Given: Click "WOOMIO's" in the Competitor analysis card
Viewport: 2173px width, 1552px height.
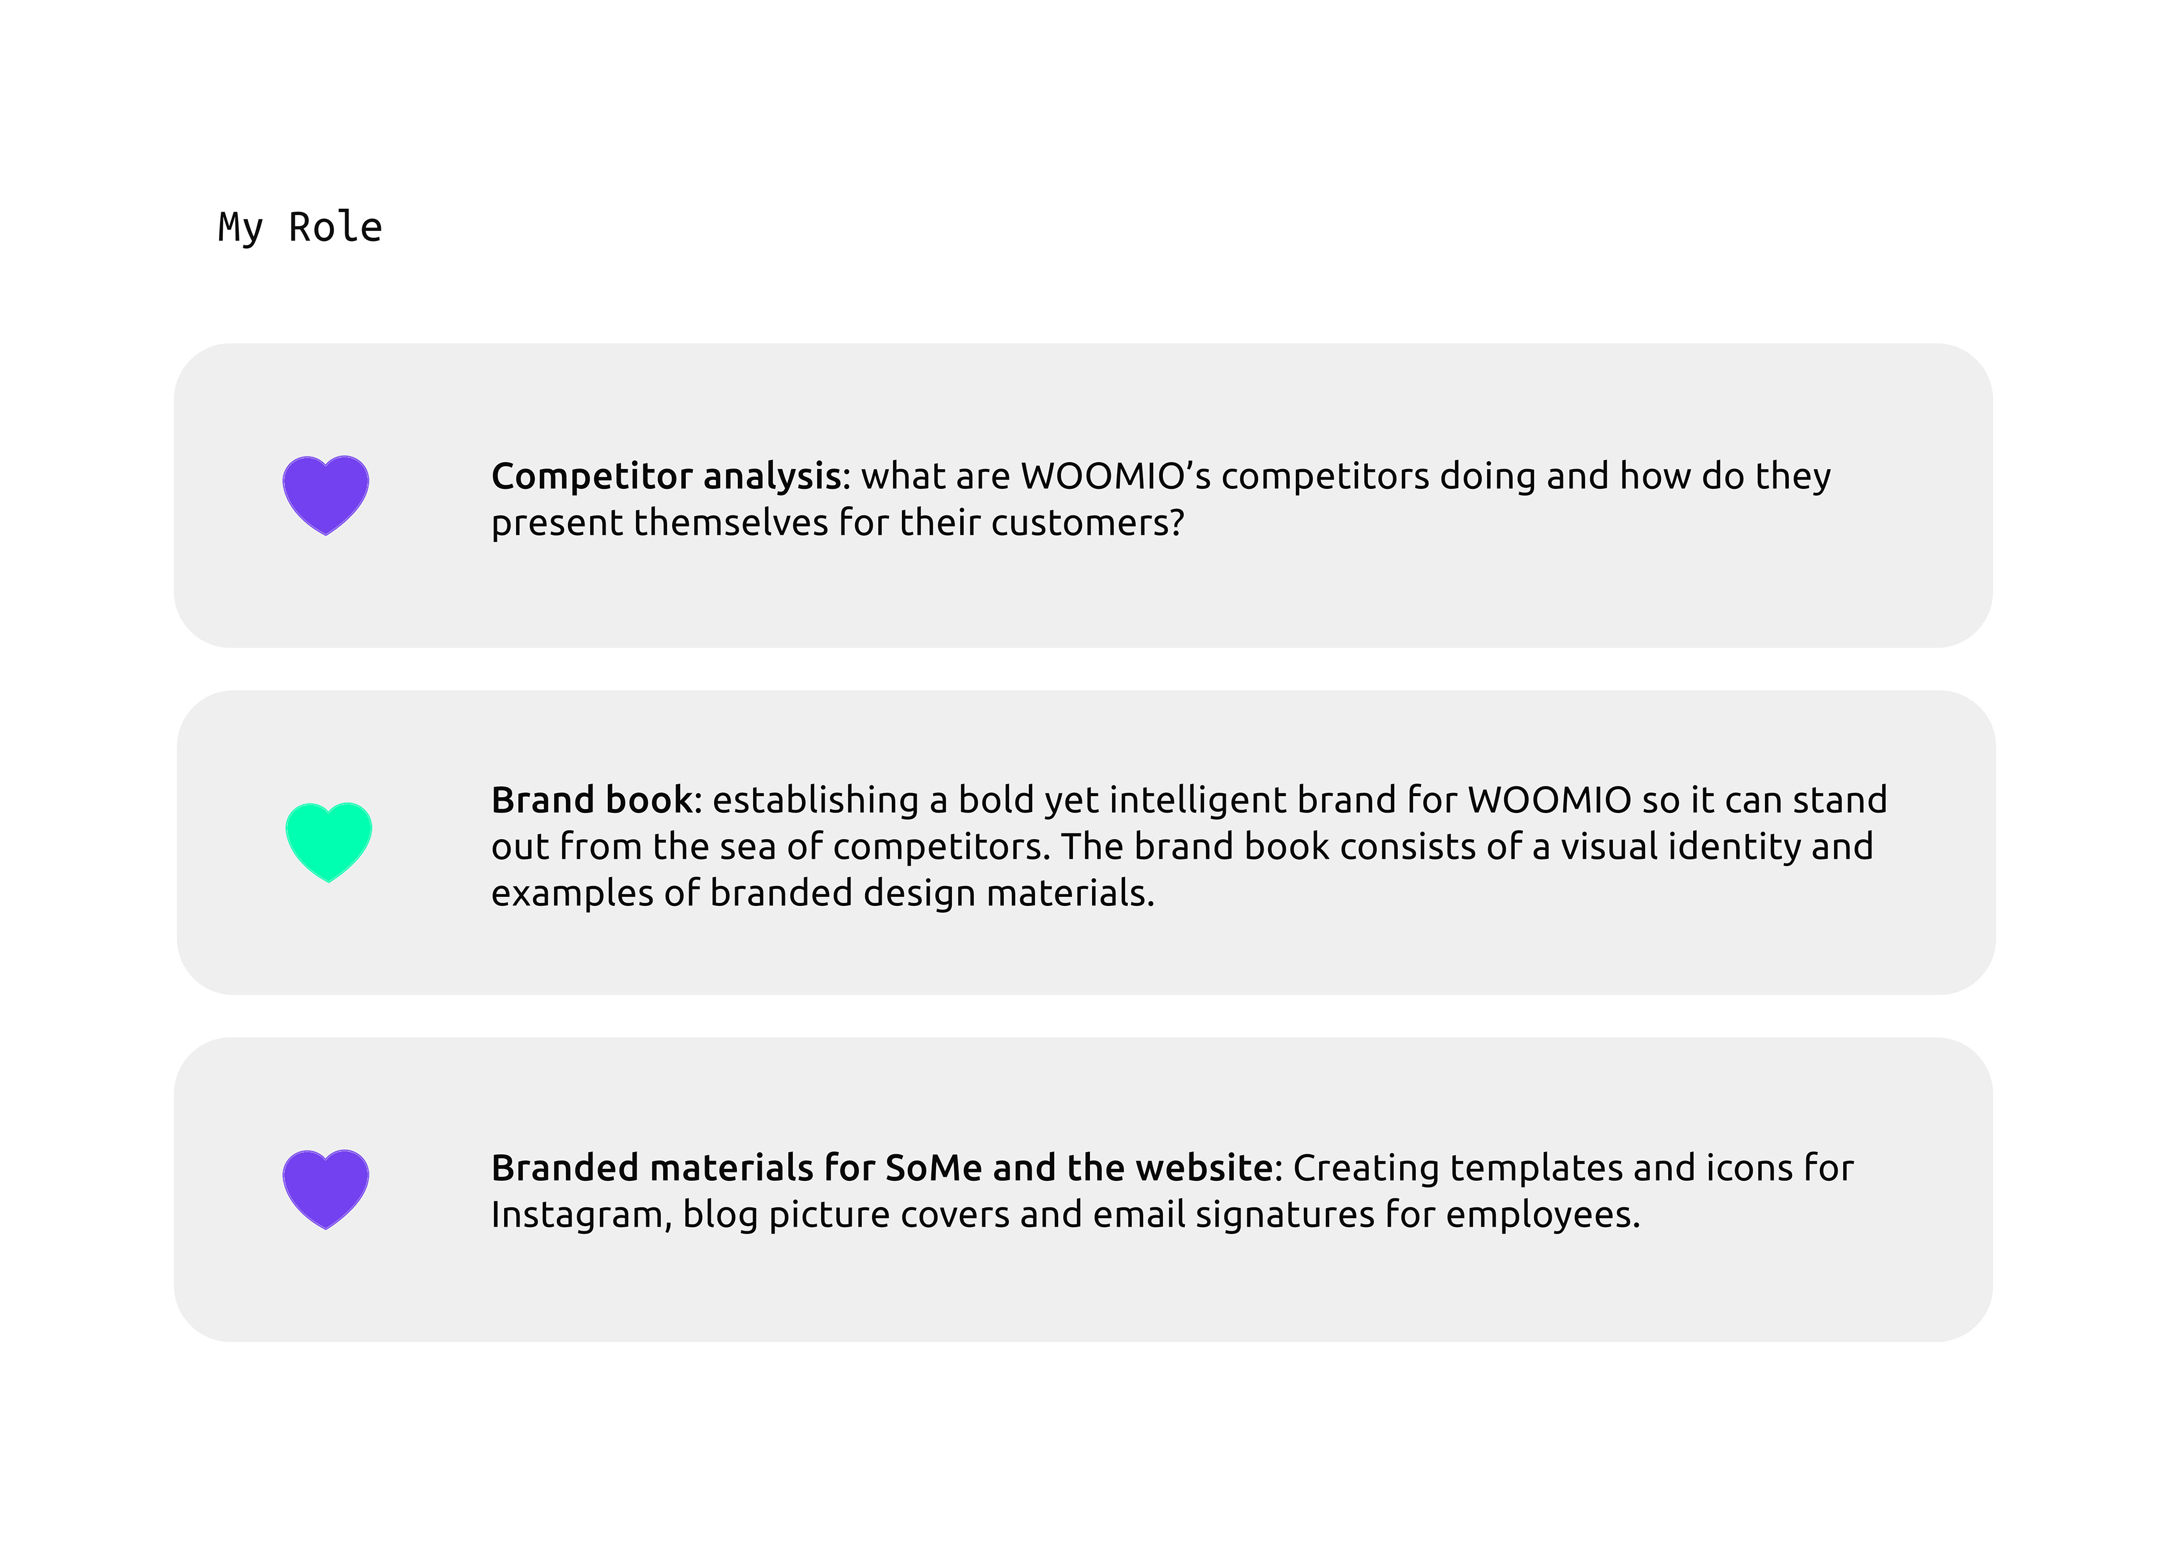Looking at the screenshot, I should coord(1115,476).
